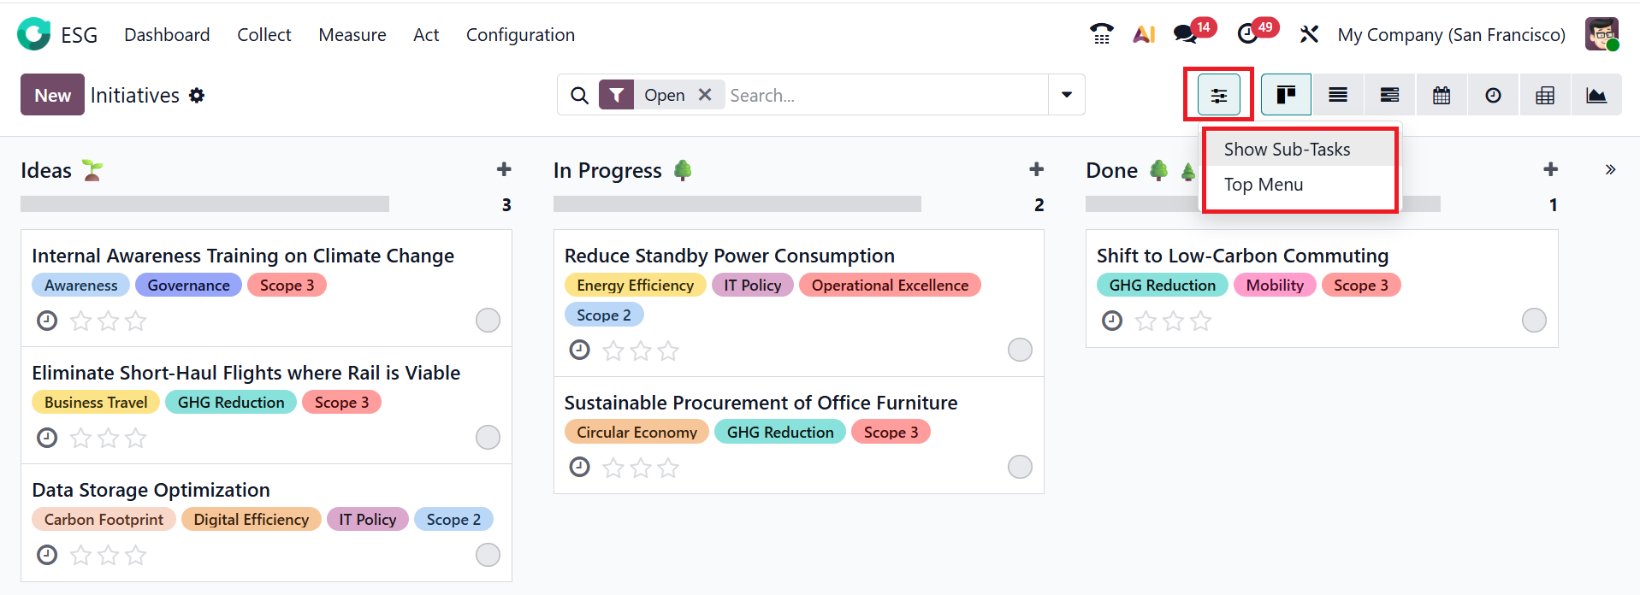Expand the folded columns chevron

tap(1610, 169)
